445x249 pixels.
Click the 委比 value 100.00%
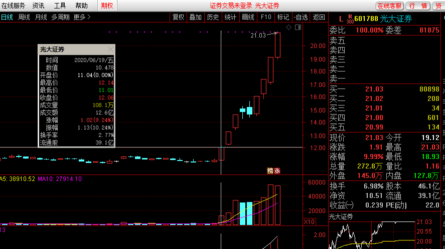[370, 30]
